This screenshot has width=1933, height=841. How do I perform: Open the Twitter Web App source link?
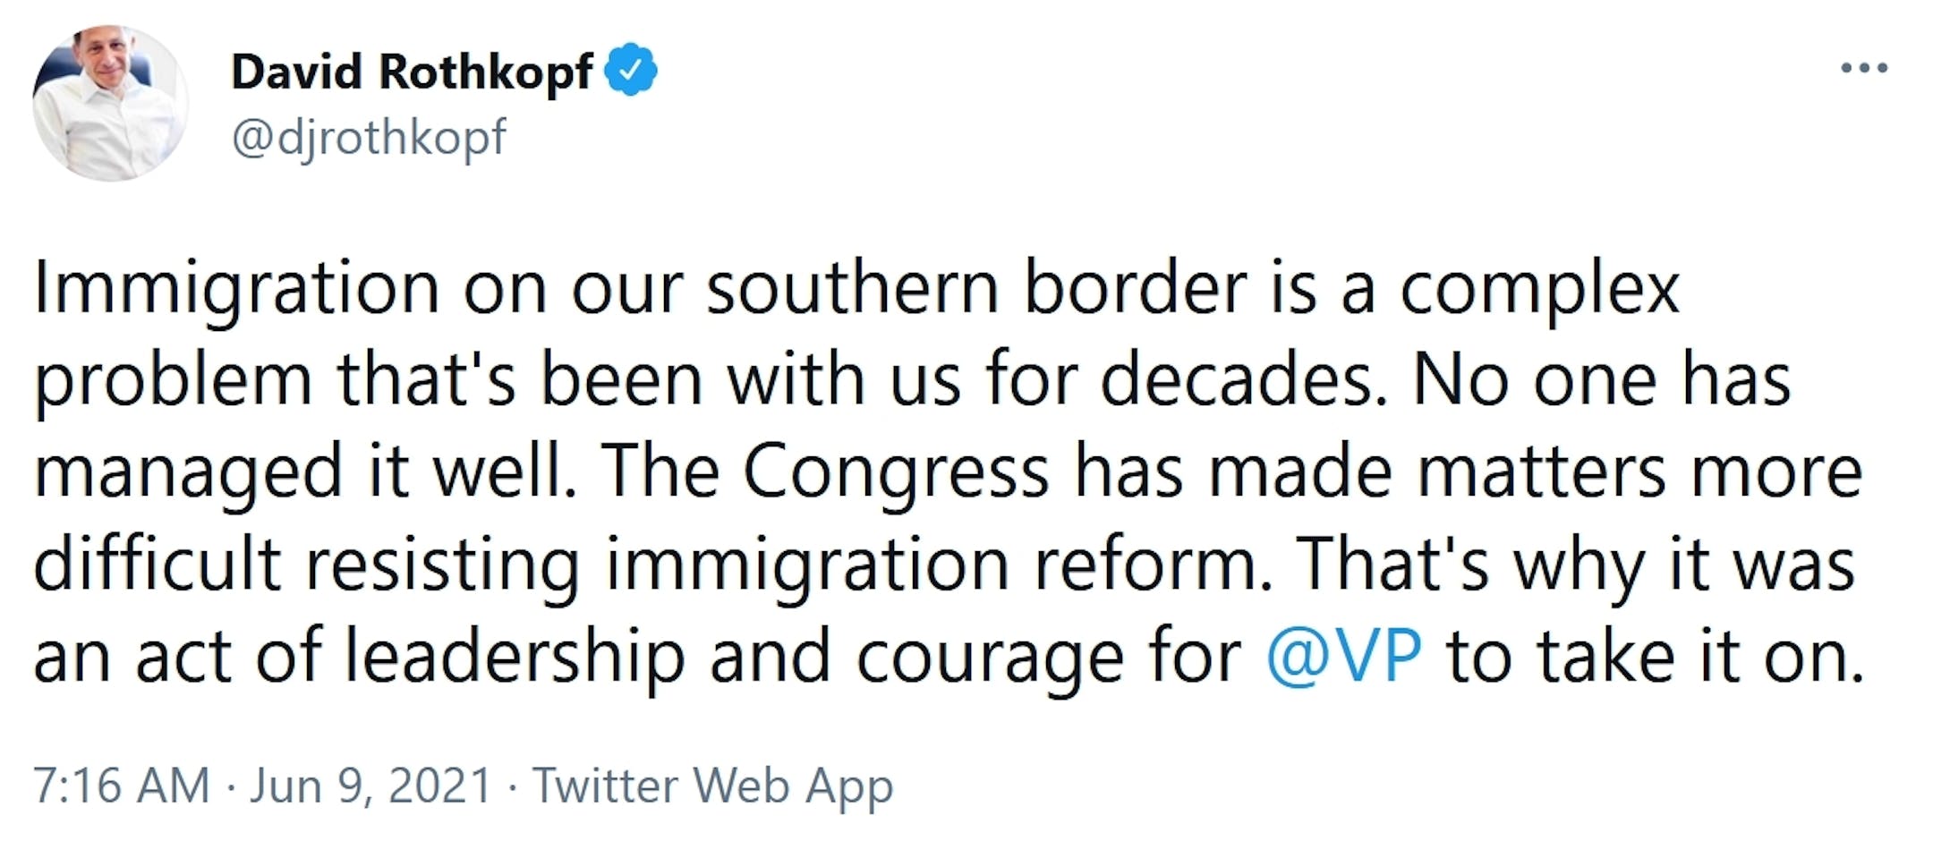[713, 787]
